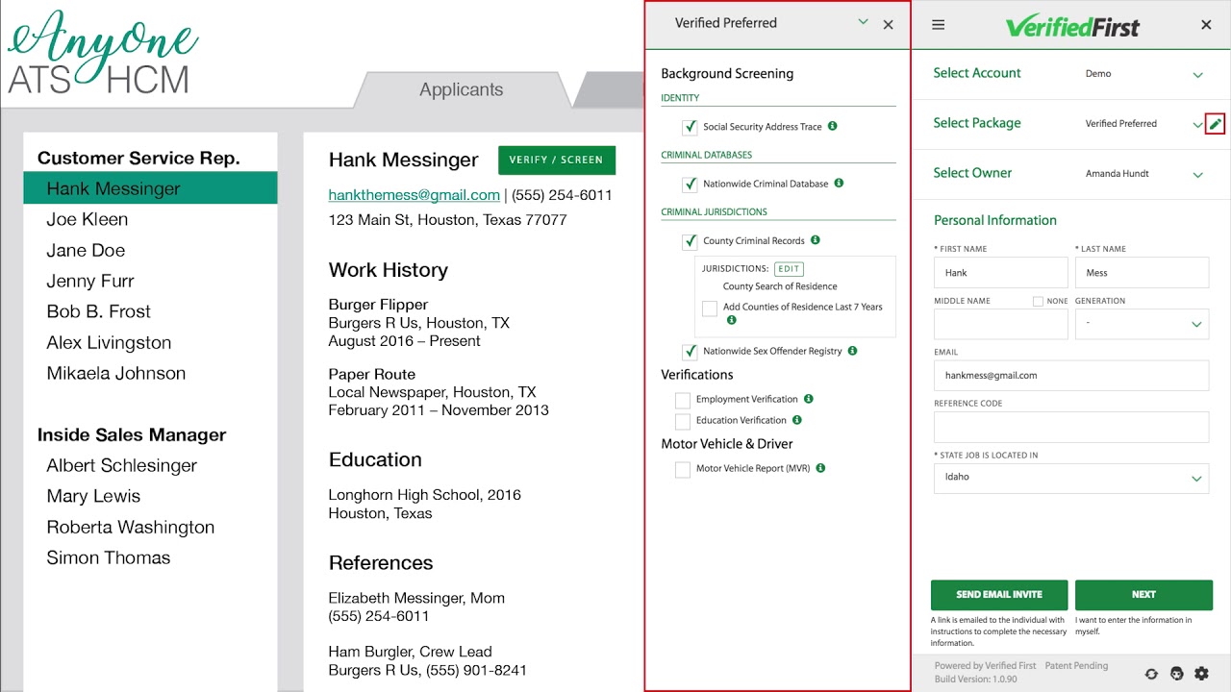
Task: Open the State Job Is Located In dropdown
Action: [1071, 478]
